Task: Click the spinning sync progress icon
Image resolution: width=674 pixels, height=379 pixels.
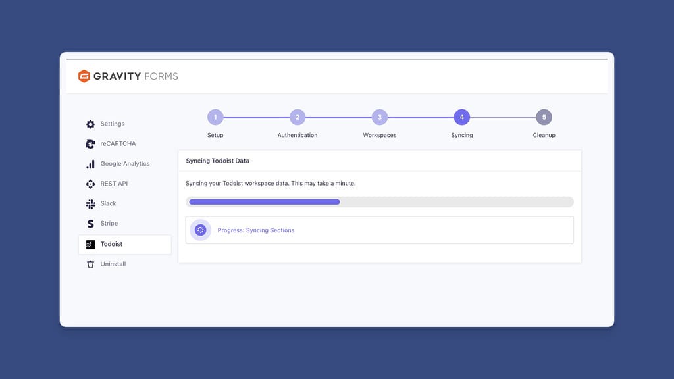Action: coord(200,230)
